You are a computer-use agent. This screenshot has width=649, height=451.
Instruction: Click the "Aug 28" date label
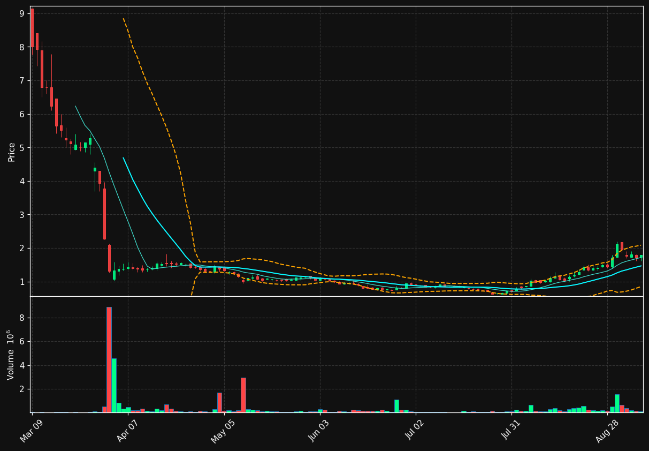pyautogui.click(x=607, y=431)
